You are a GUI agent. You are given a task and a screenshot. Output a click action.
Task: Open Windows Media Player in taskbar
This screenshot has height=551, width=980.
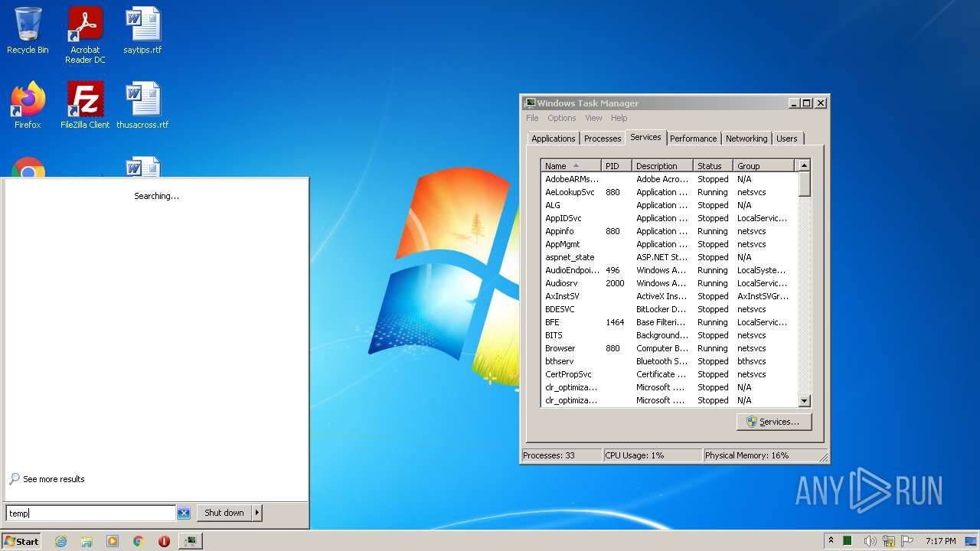[x=113, y=541]
